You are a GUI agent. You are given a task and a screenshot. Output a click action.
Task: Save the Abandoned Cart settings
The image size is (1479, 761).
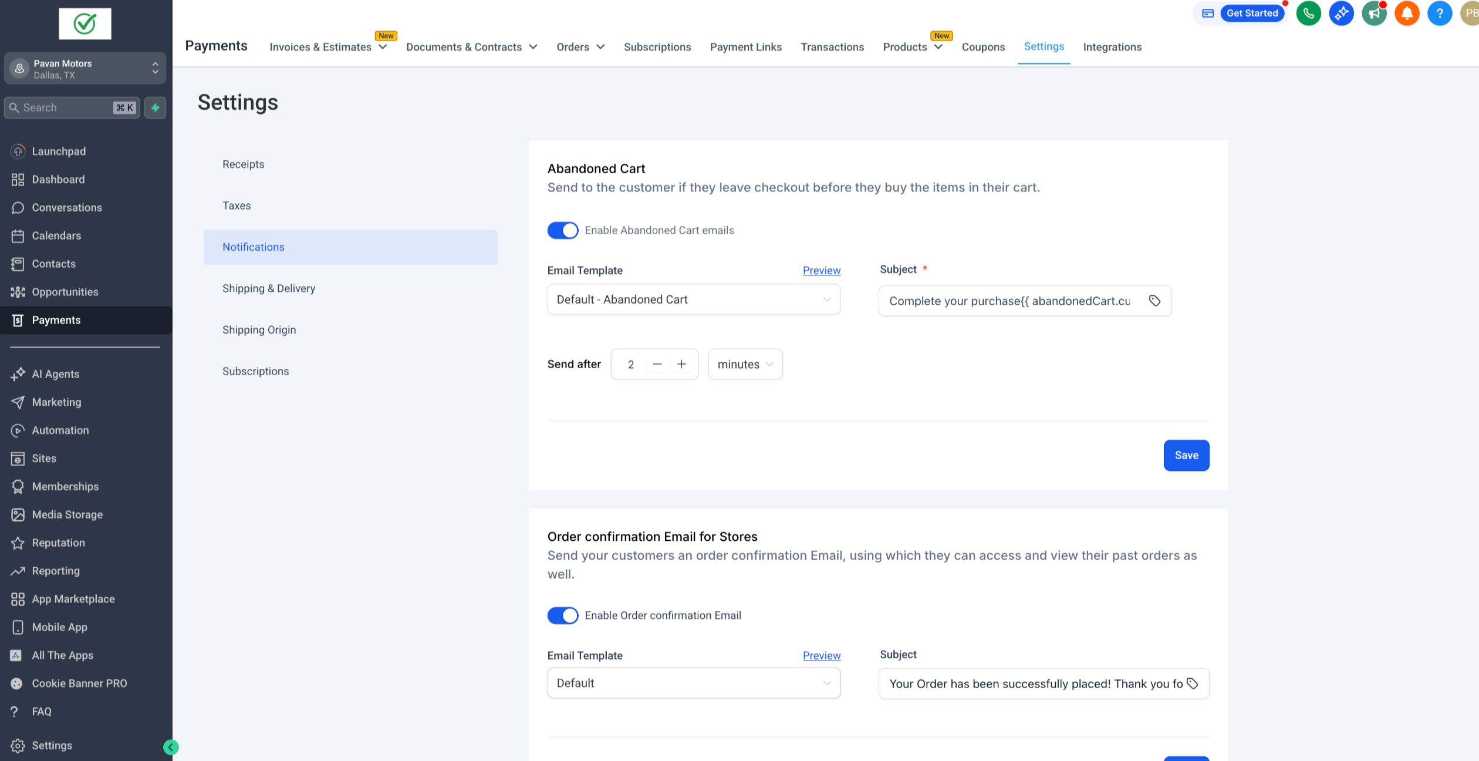click(1186, 456)
